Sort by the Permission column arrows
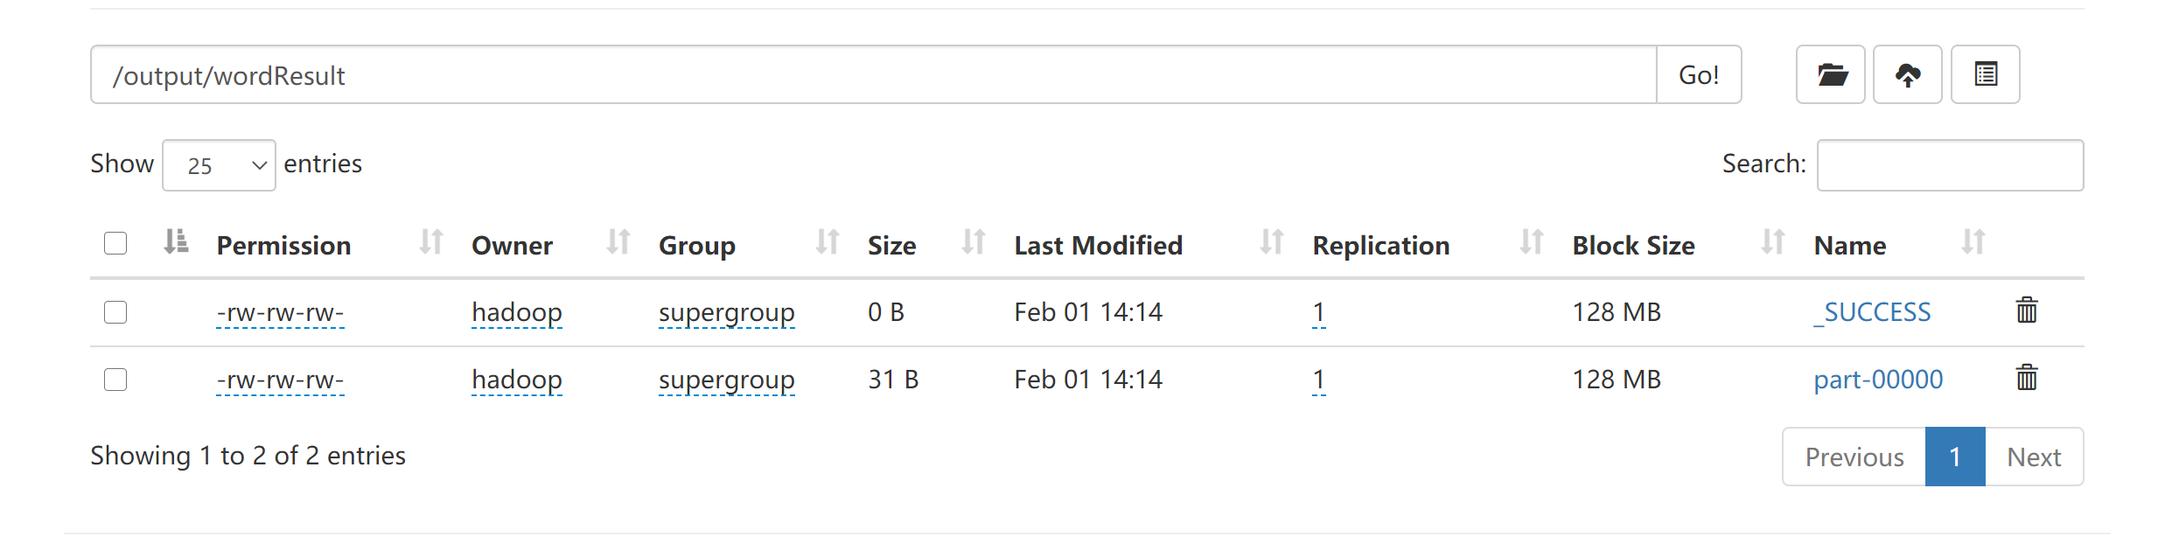The width and height of the screenshot is (2172, 551). click(x=430, y=242)
